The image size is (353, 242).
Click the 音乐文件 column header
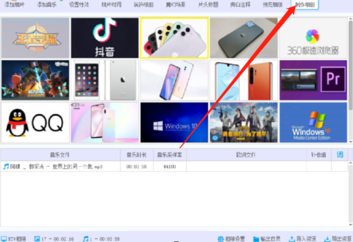click(60, 155)
